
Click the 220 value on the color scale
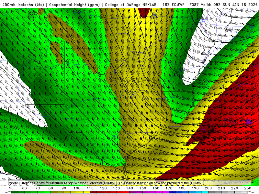pos(235,188)
